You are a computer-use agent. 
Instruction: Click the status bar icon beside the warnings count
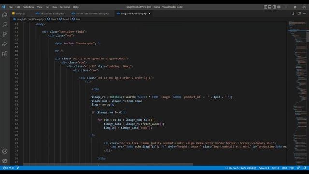18,168
